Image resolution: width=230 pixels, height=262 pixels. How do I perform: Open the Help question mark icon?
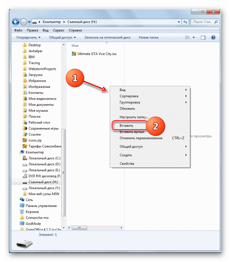(213, 37)
